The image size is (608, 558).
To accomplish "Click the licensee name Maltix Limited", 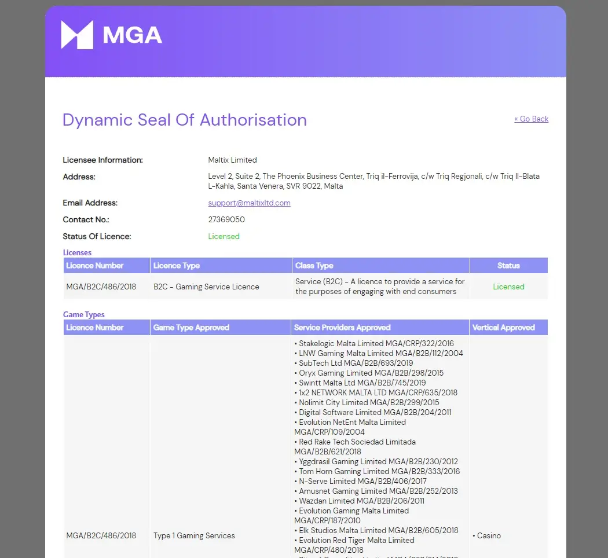I will (232, 160).
